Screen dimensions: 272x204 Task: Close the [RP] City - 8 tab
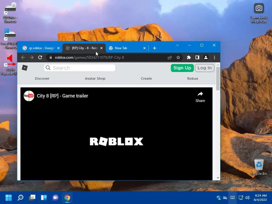pyautogui.click(x=101, y=48)
